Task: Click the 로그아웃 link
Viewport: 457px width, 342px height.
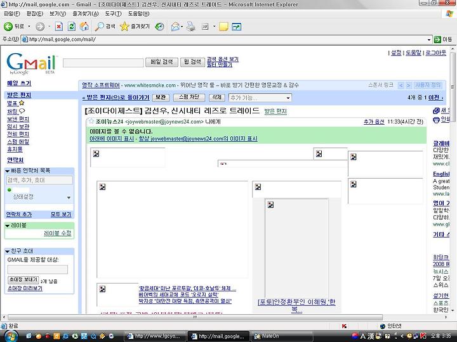Action: pos(435,53)
